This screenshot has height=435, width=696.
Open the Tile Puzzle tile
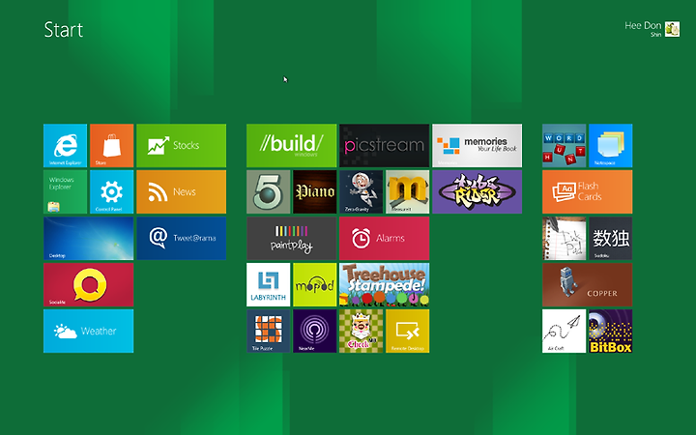(269, 332)
